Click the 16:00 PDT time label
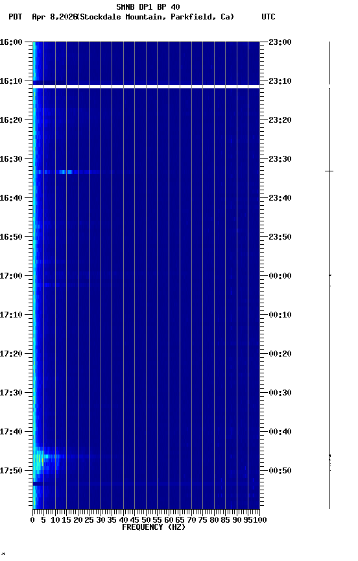358x561 pixels. pyautogui.click(x=11, y=42)
